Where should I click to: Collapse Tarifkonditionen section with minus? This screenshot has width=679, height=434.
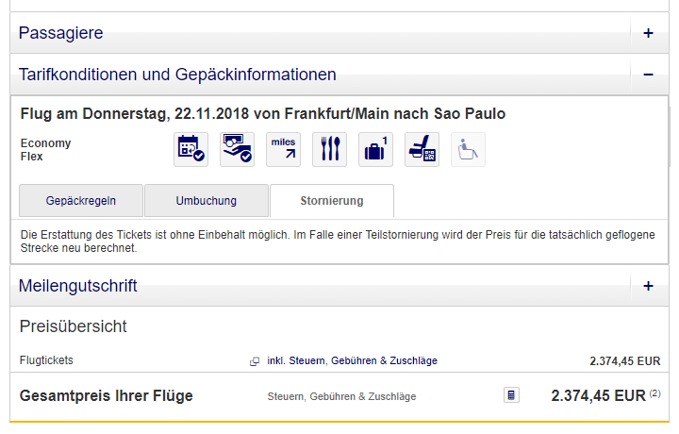coord(648,75)
